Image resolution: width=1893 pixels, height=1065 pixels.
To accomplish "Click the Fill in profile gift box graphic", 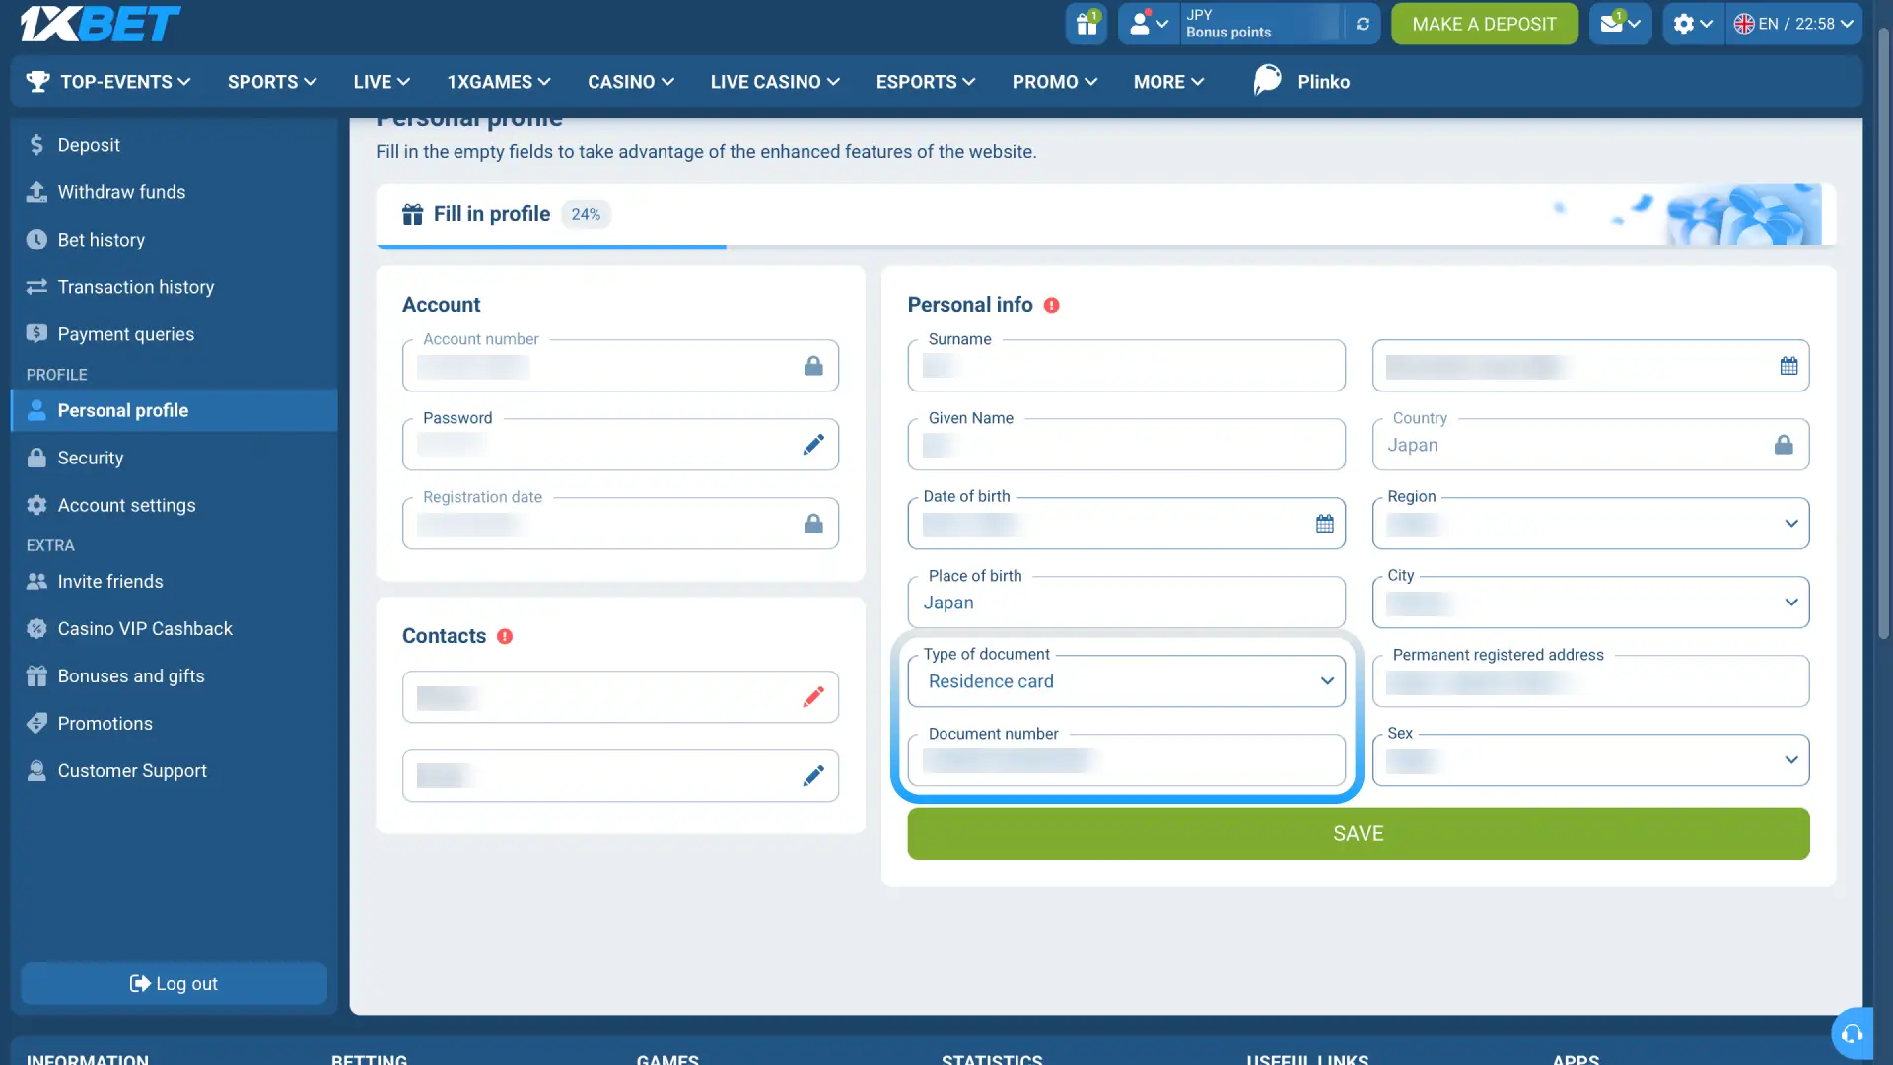I will tap(1744, 214).
